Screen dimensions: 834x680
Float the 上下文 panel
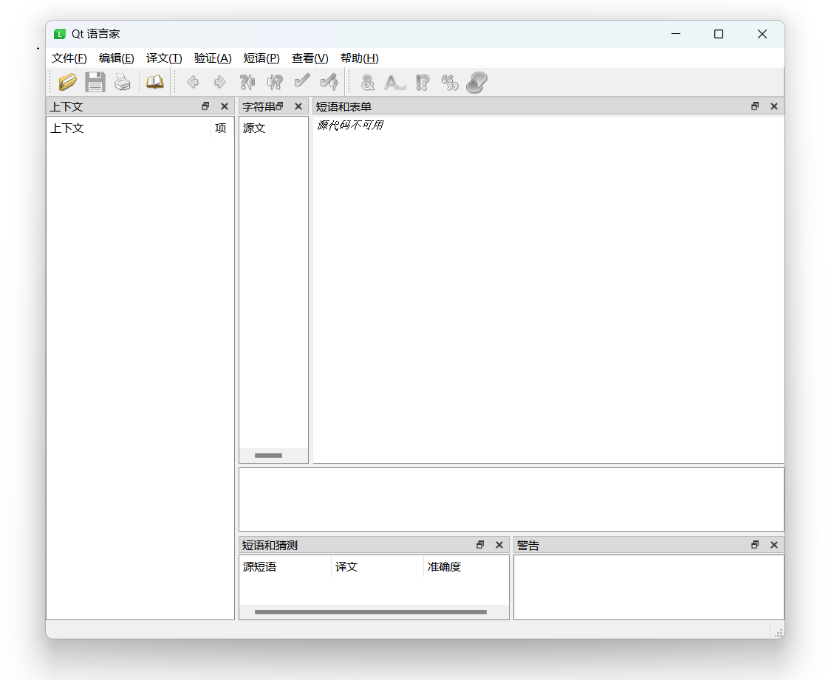coord(205,106)
